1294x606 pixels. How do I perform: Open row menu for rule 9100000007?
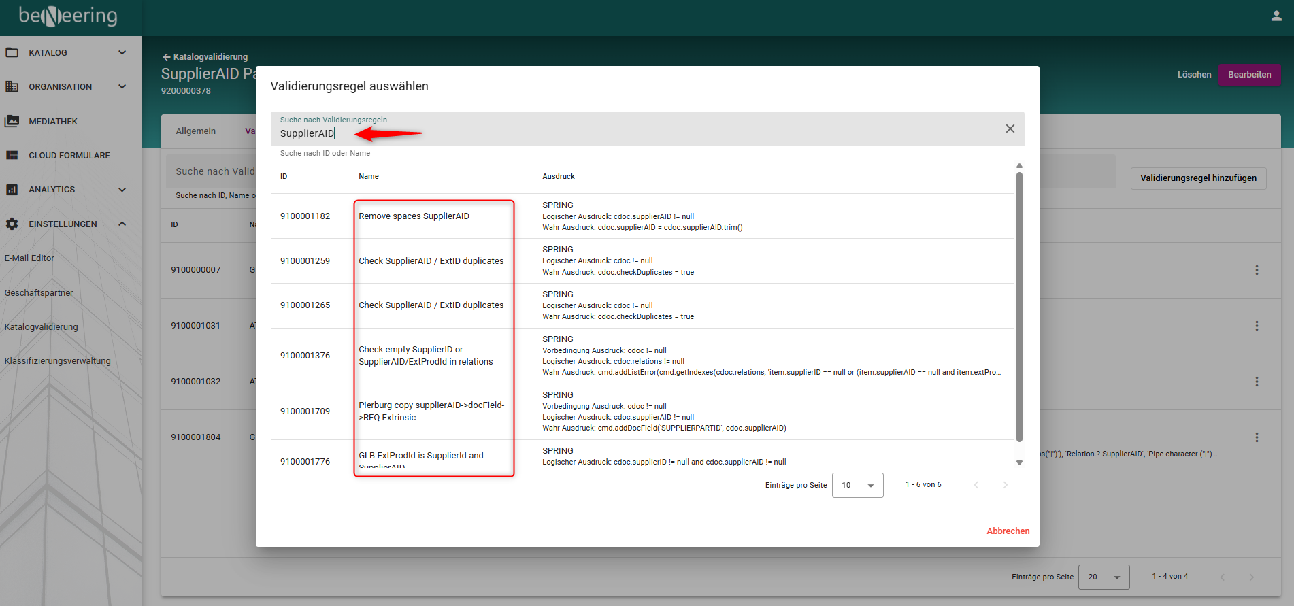point(1256,270)
